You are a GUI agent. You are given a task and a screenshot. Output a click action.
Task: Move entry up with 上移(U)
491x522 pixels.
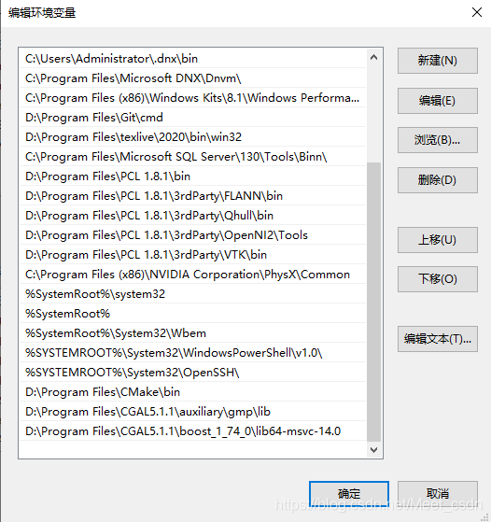[x=438, y=240]
